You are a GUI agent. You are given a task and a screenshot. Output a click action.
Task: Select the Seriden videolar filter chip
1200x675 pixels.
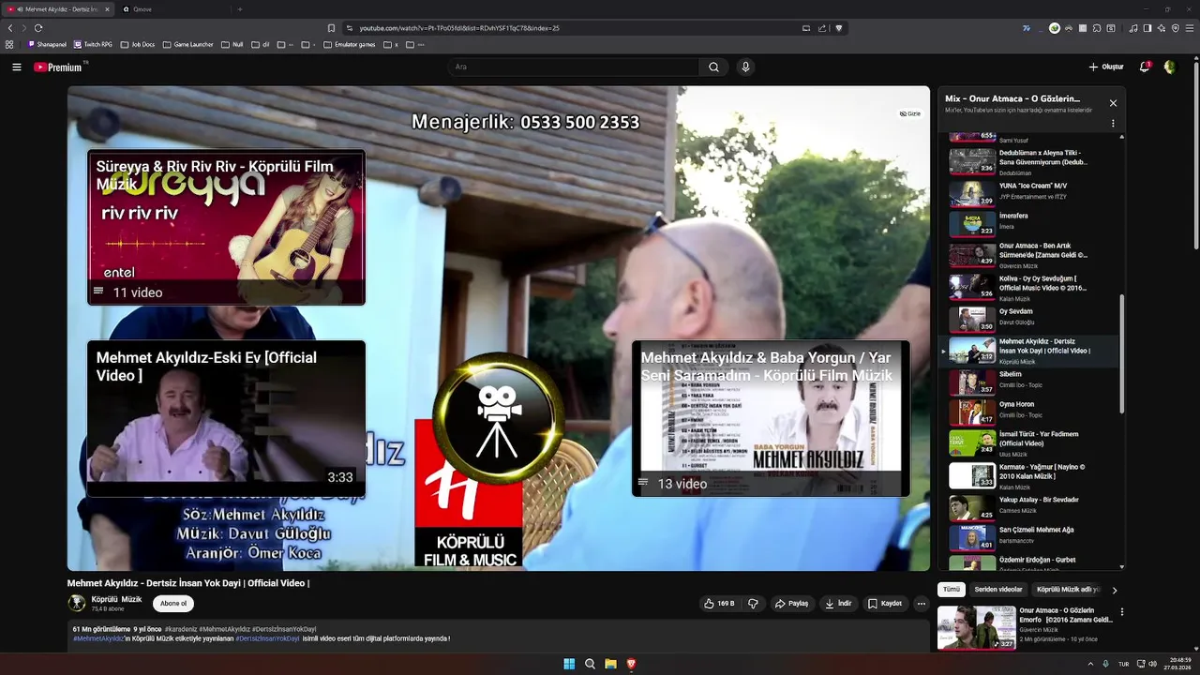coord(998,590)
